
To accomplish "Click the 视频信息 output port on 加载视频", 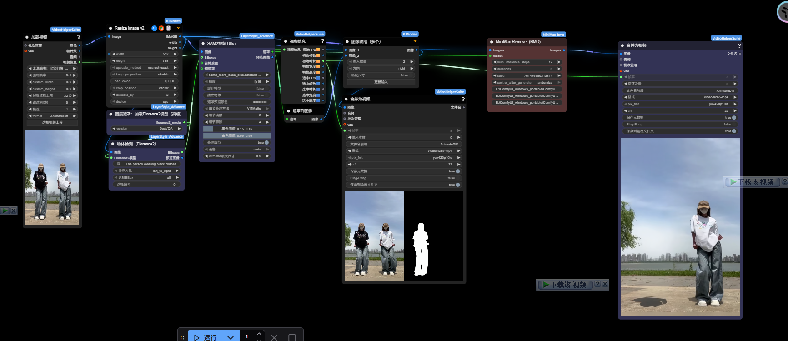I will tap(80, 62).
